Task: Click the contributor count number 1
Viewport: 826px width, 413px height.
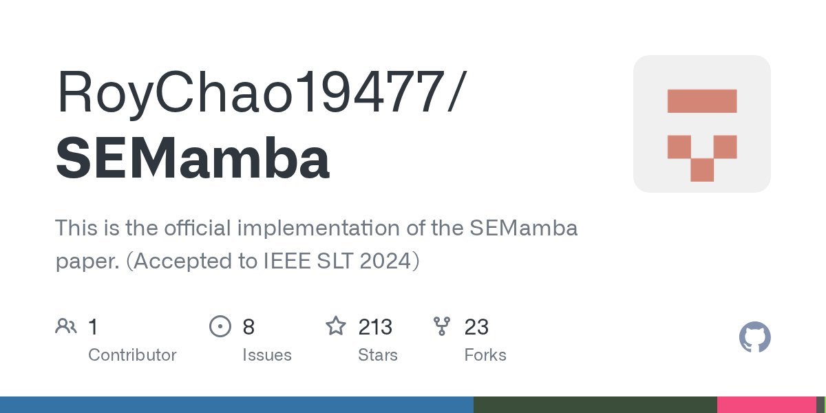Action: pos(93,327)
